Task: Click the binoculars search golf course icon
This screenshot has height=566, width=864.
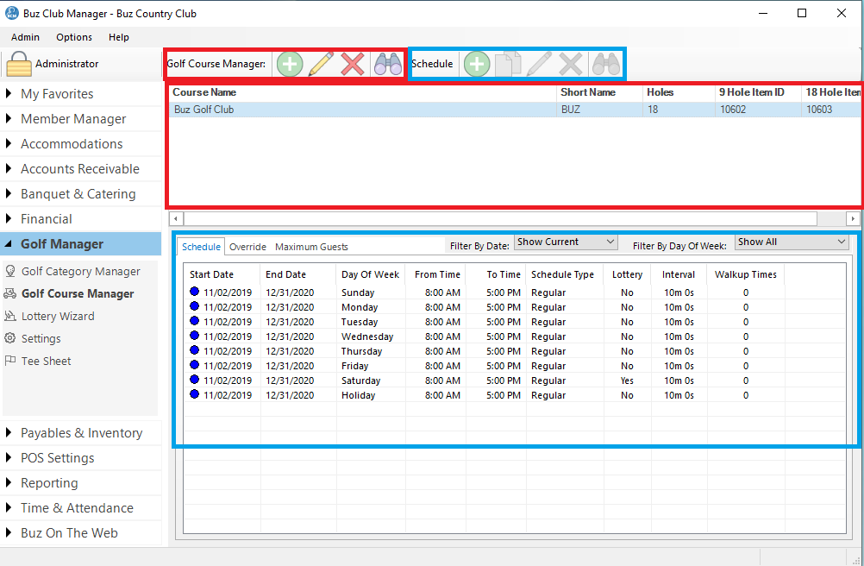Action: click(x=387, y=64)
